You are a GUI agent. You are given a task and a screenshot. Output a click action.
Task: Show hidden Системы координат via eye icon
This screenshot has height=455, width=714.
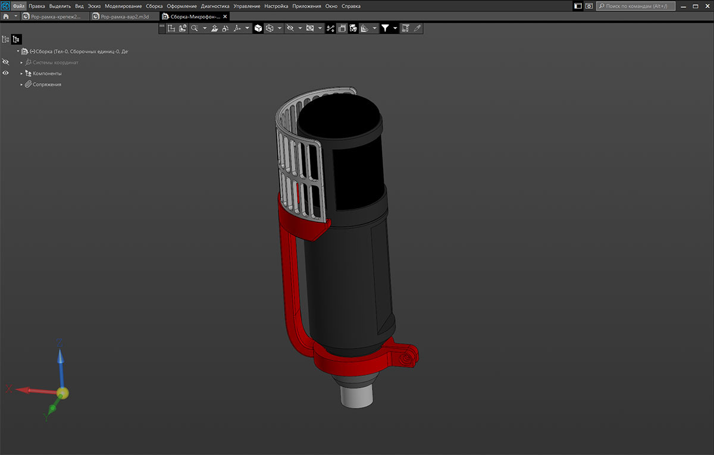[x=5, y=62]
